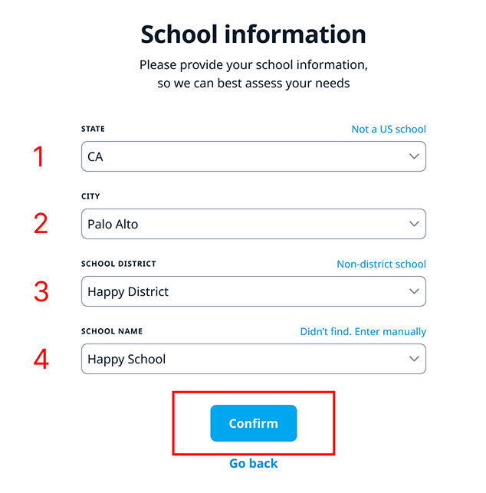Click the chevron arrow of City dropdown
The height and width of the screenshot is (493, 486).
tap(414, 224)
